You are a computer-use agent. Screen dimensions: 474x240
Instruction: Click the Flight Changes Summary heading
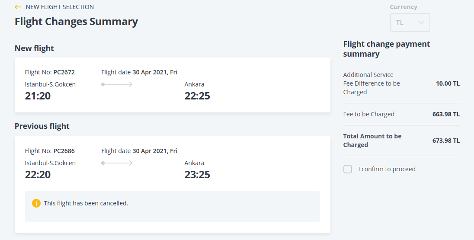pos(76,22)
